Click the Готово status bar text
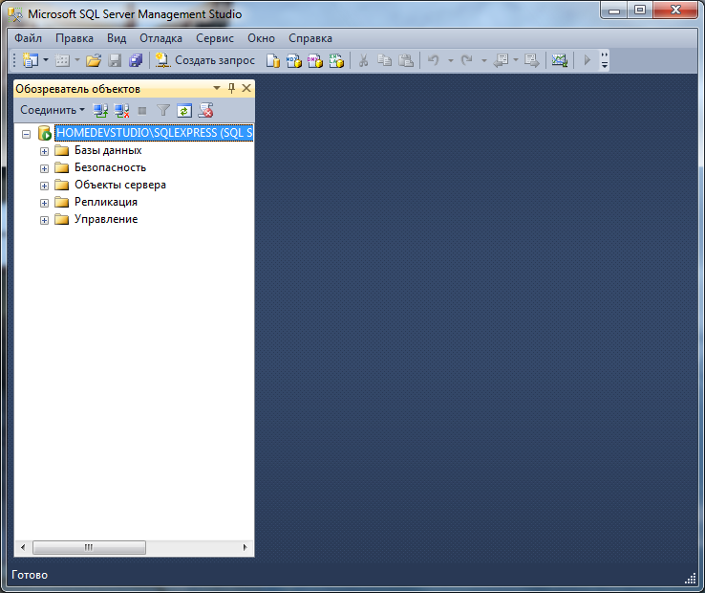705x593 pixels. [x=30, y=575]
